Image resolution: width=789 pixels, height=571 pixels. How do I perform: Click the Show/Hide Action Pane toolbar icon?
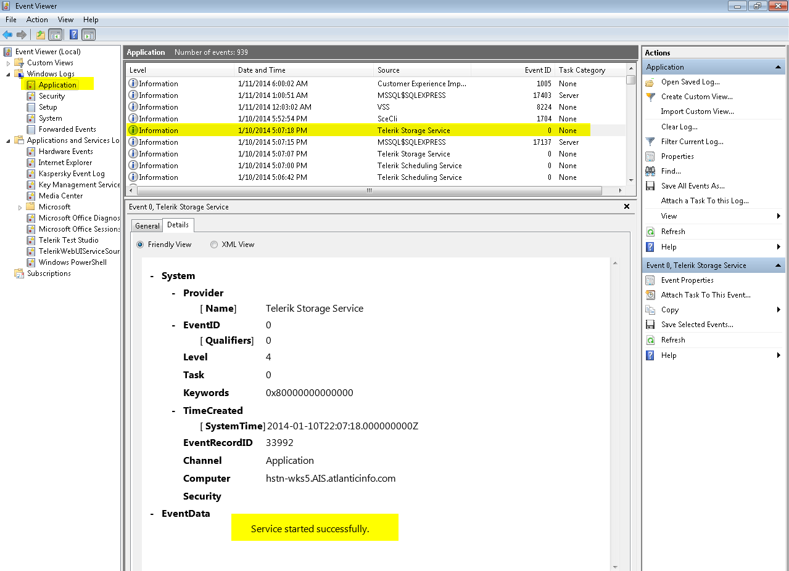click(x=88, y=35)
